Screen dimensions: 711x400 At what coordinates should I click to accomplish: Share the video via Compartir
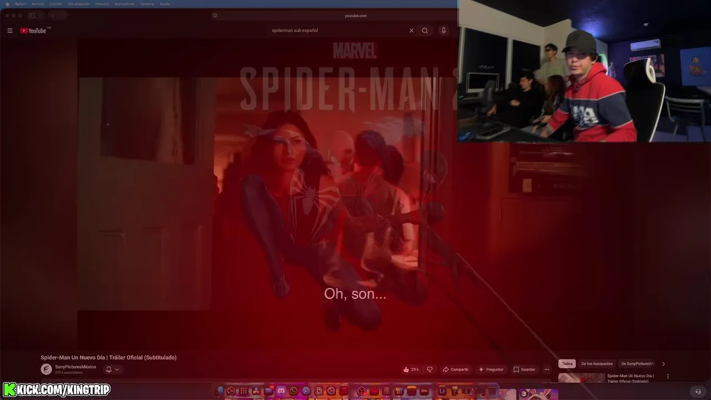(455, 369)
